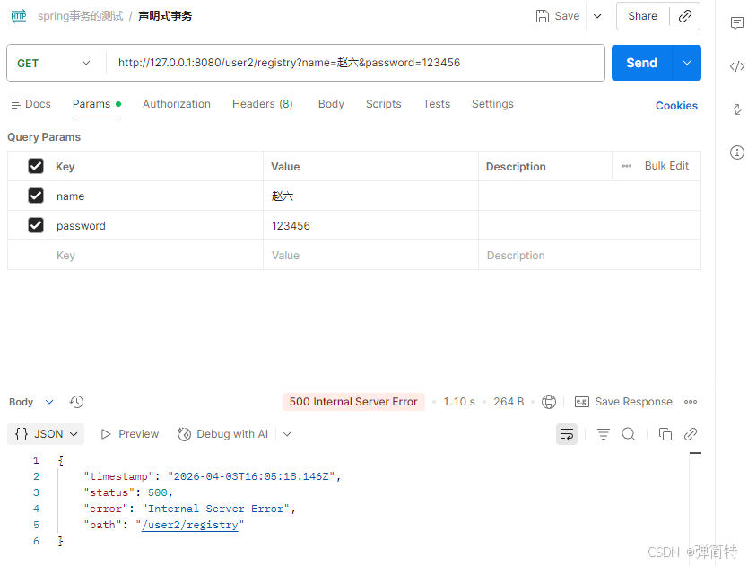
Task: Open the Tests tab
Action: 437,104
